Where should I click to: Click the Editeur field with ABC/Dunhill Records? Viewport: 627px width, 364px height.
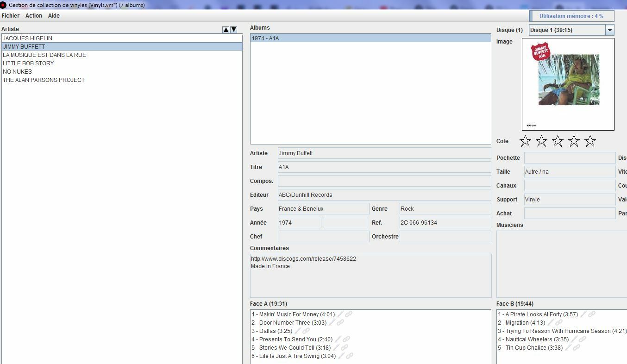pos(384,195)
